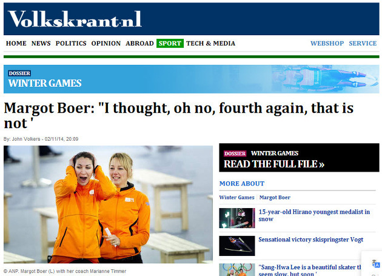Open the ABROAD section
The height and width of the screenshot is (276, 382).
(139, 43)
